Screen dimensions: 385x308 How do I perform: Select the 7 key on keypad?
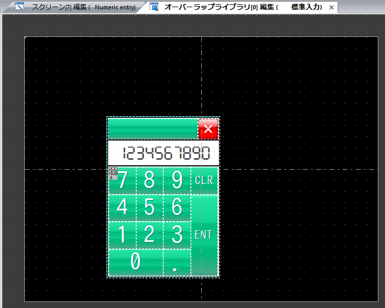click(122, 180)
